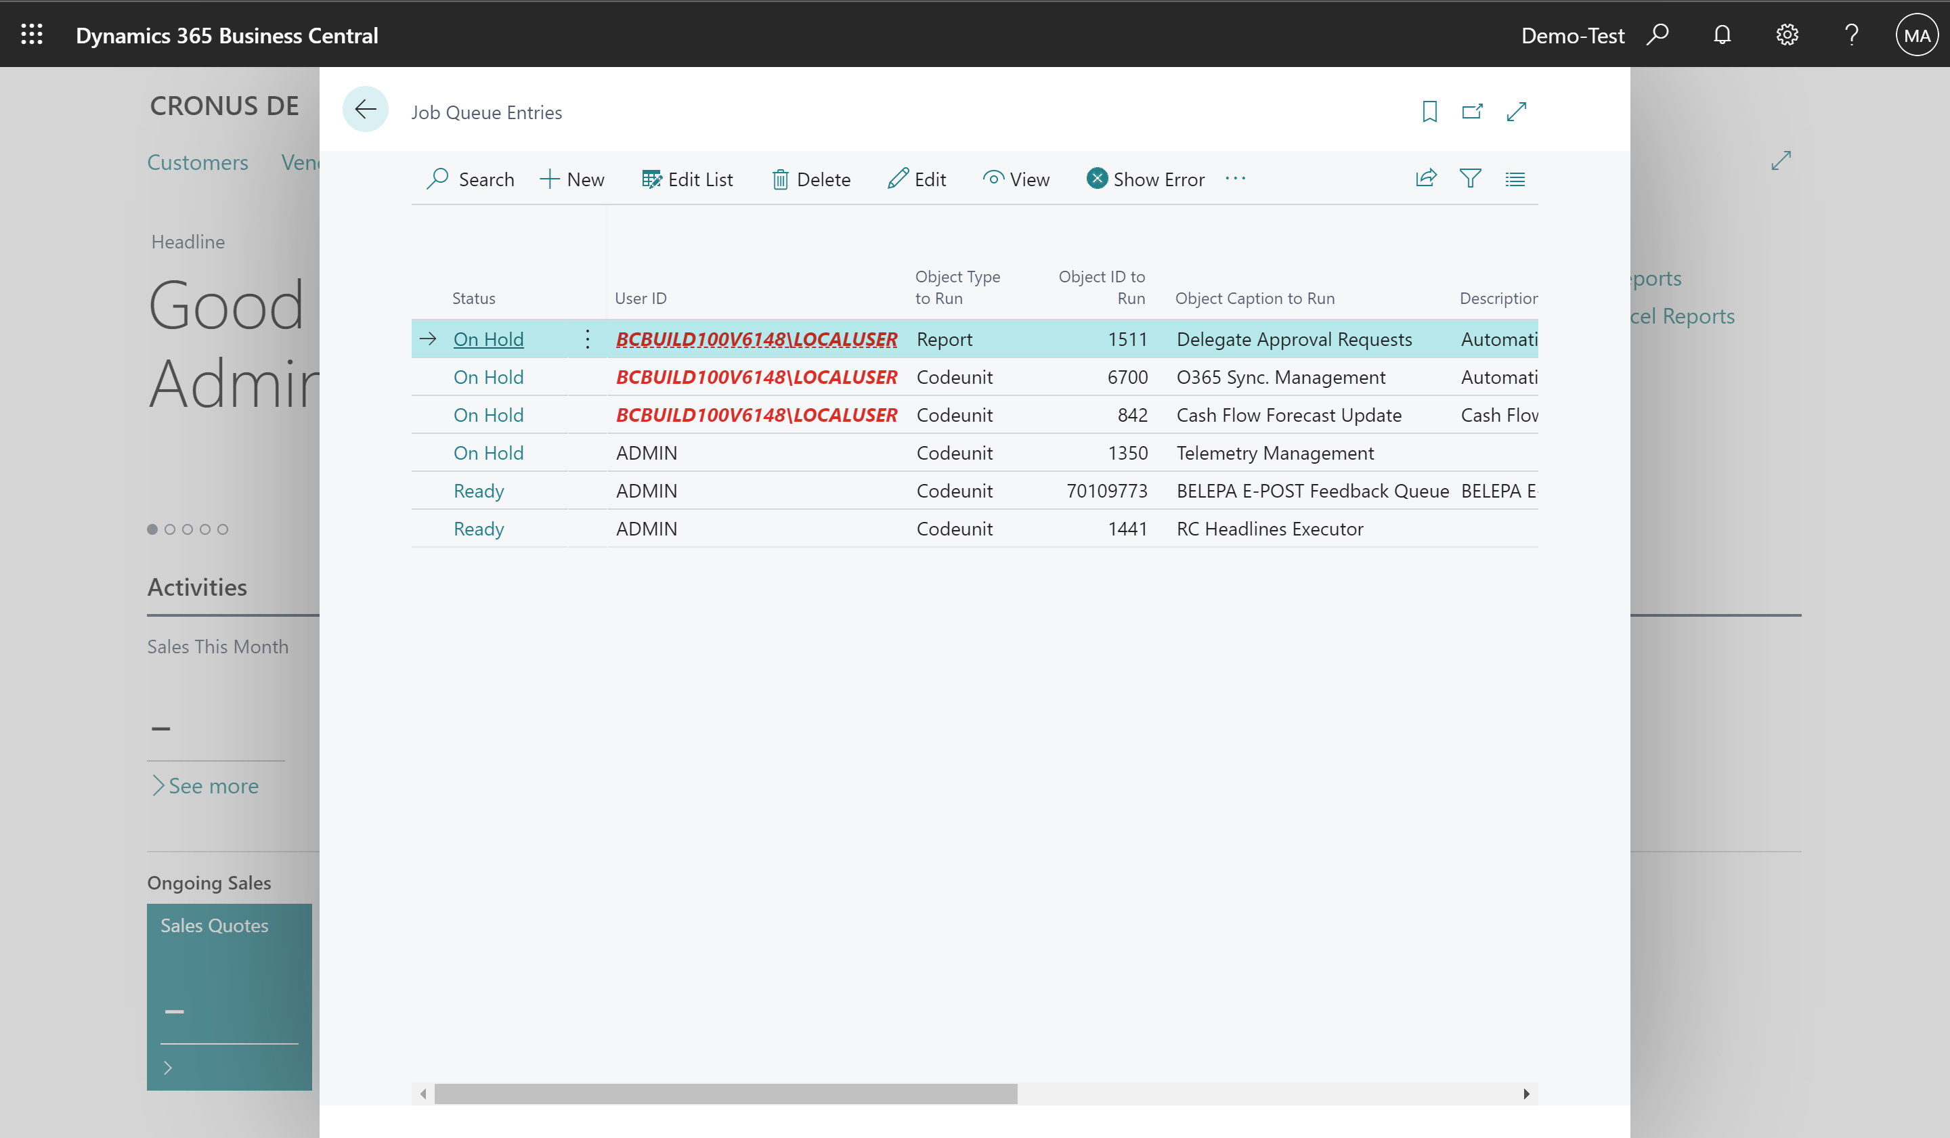Image resolution: width=1950 pixels, height=1138 pixels.
Task: Select RC Headlines Executor caption
Action: pyautogui.click(x=1269, y=529)
